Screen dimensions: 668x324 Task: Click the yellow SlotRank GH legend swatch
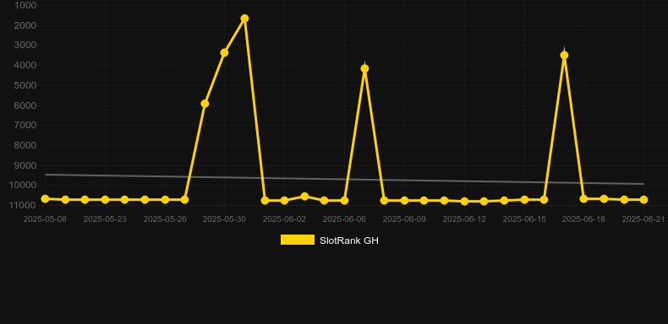point(298,240)
